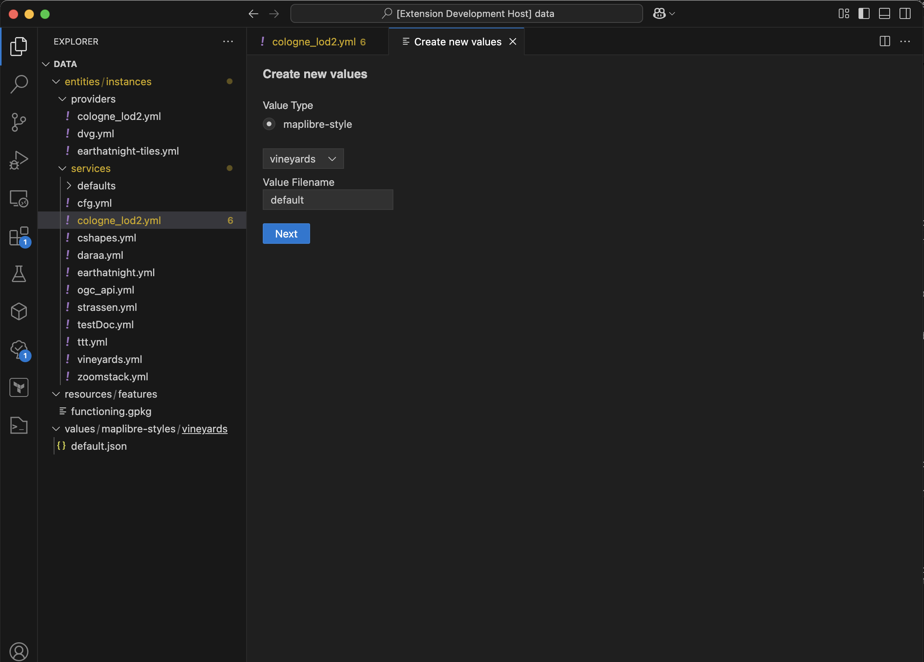Open the Testing beaker view
Screen dimensions: 924x662
(19, 274)
